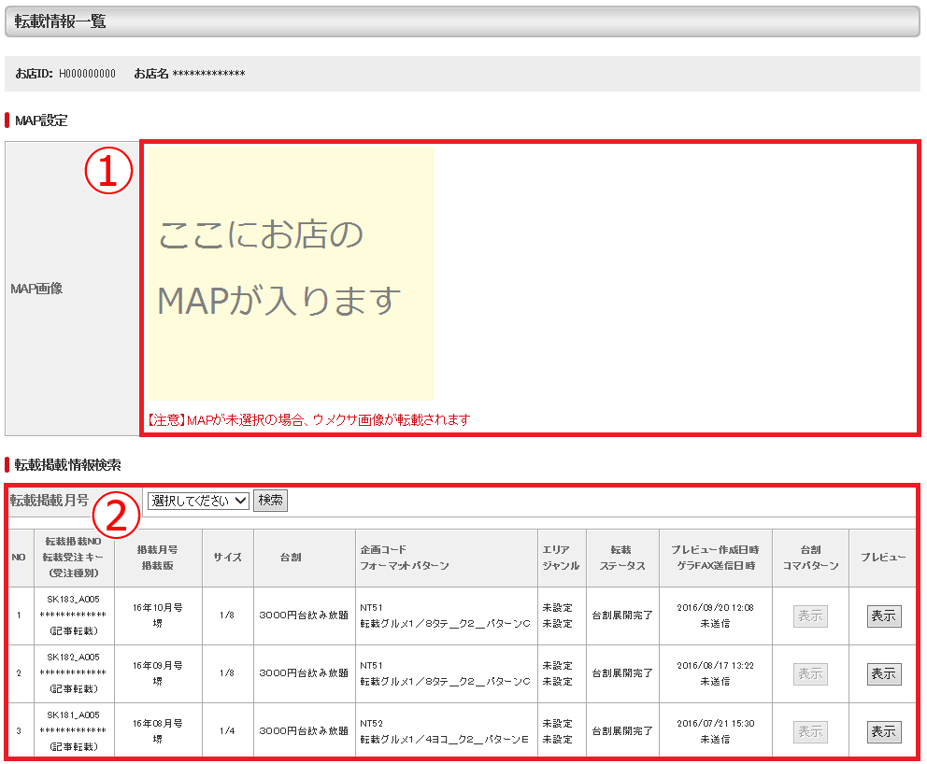
Task: Click the サイズ column header
Action: click(x=228, y=558)
